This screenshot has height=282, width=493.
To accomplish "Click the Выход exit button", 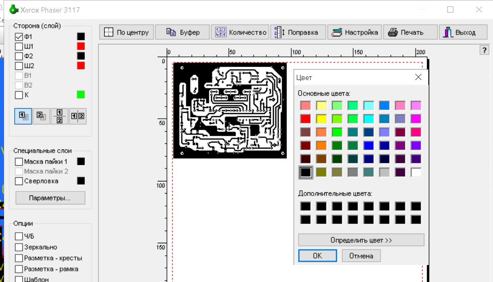I will (463, 32).
